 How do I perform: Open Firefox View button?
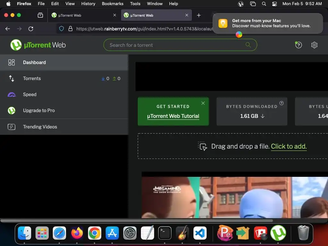point(40,15)
